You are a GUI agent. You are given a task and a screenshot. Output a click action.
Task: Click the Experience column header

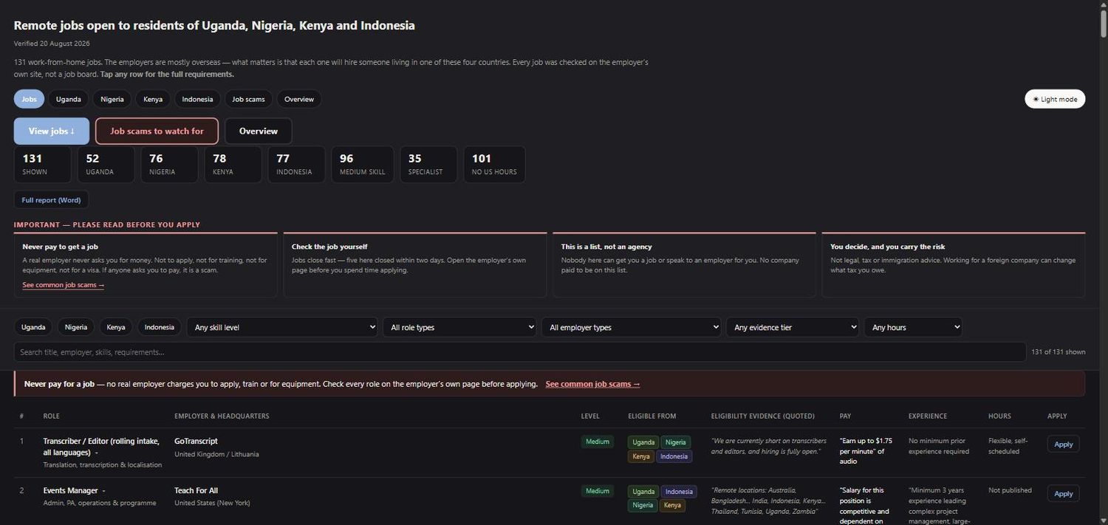[928, 416]
